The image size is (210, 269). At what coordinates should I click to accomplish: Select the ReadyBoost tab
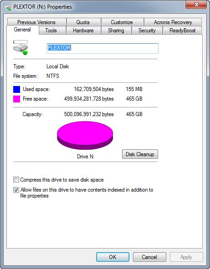coord(182,30)
